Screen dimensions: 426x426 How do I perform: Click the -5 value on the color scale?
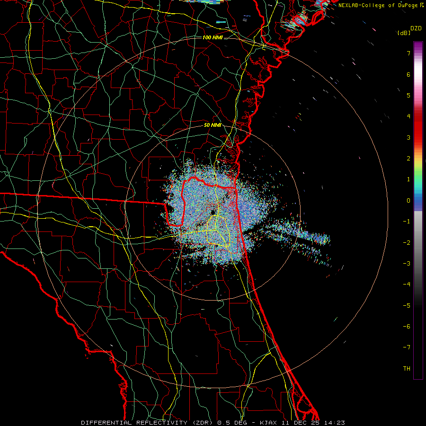point(407,305)
